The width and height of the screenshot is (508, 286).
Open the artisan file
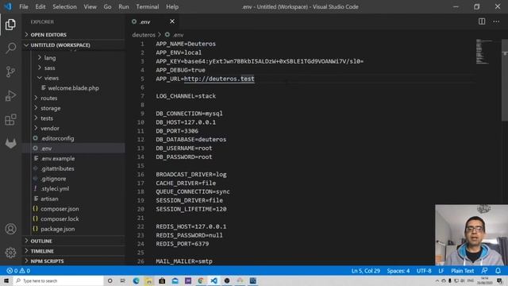pyautogui.click(x=74, y=199)
